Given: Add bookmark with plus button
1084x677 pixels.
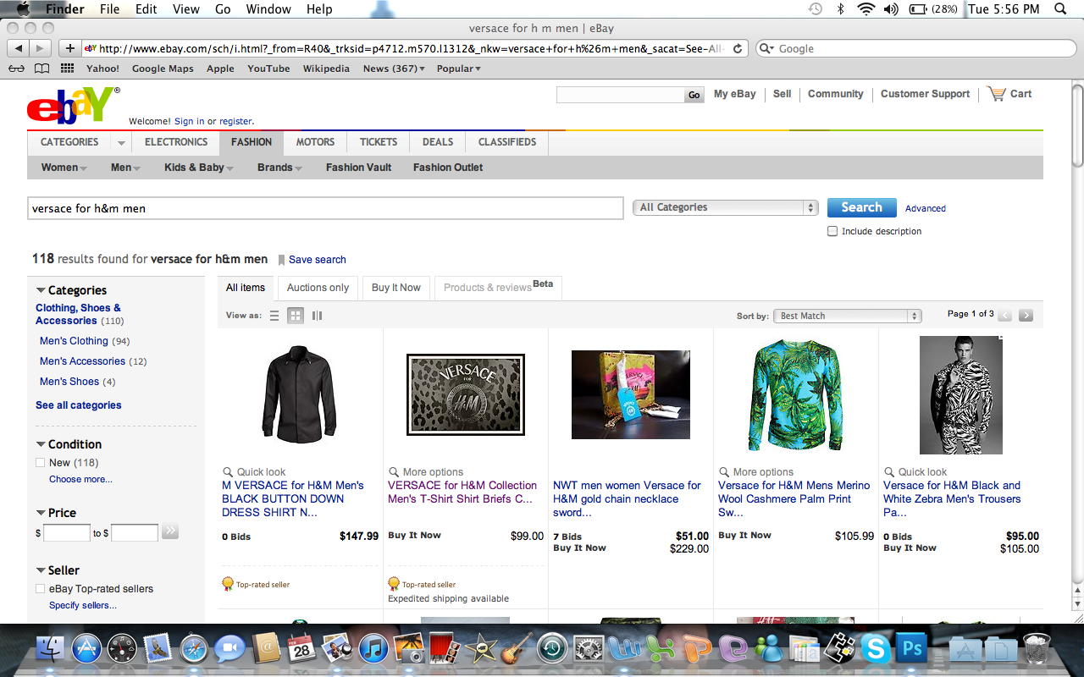Looking at the screenshot, I should (70, 48).
